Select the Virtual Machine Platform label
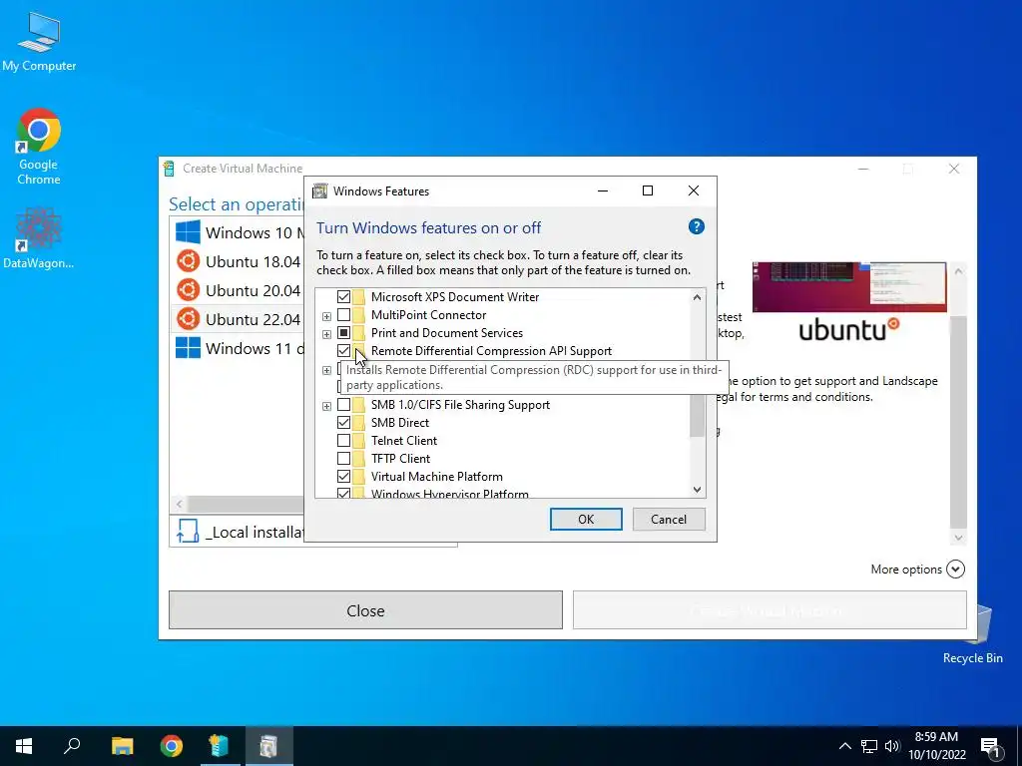Screen dimensions: 1022x766 click(x=437, y=477)
